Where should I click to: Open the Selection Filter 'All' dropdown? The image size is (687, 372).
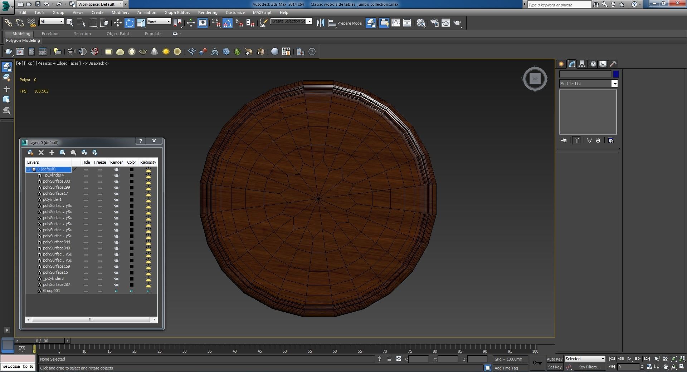click(52, 21)
